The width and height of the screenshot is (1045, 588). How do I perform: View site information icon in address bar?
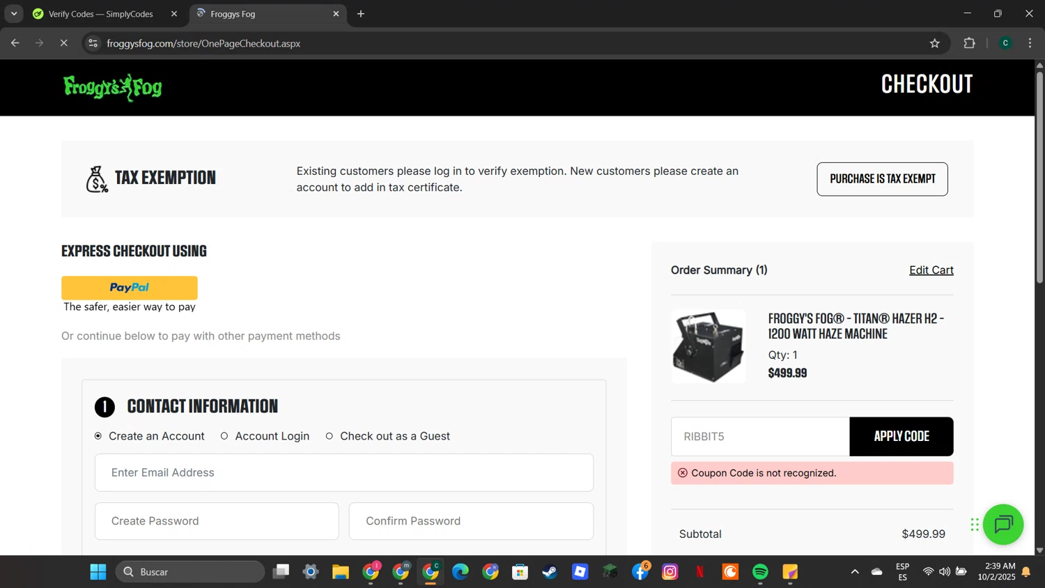click(93, 43)
